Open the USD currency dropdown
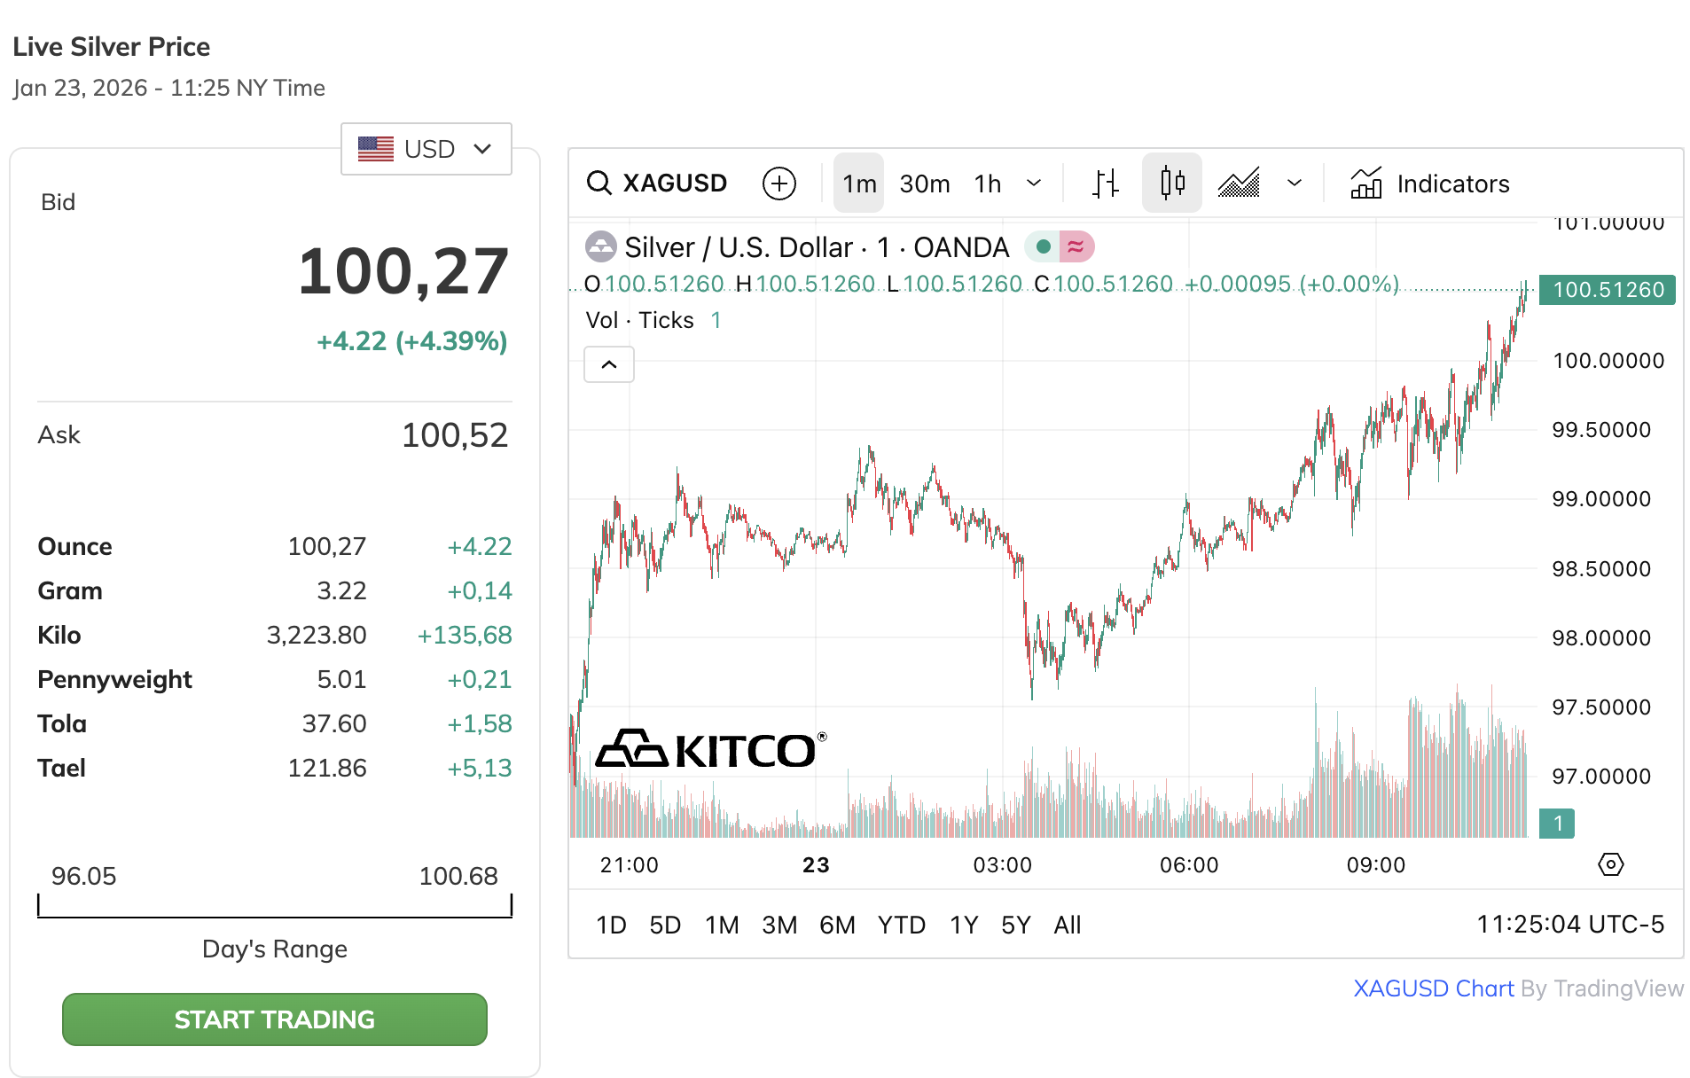 426,149
